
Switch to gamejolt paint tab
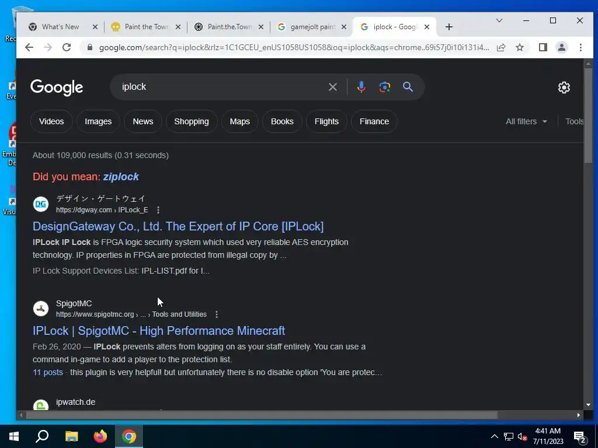click(x=313, y=27)
